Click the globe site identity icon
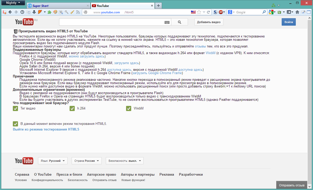Image resolution: width=313 pixels, height=190 pixels. [86, 12]
